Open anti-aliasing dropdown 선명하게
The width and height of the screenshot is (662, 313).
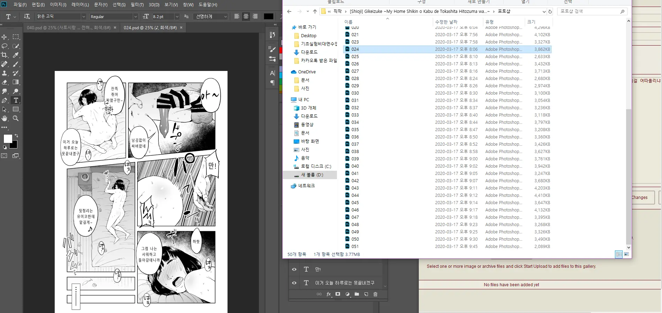click(225, 16)
